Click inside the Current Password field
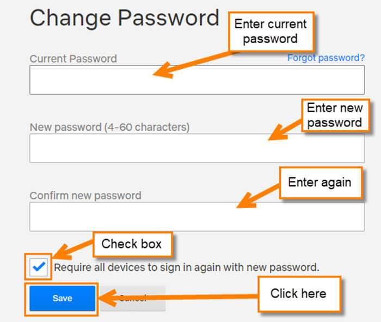This screenshot has height=322, width=381. point(197,80)
